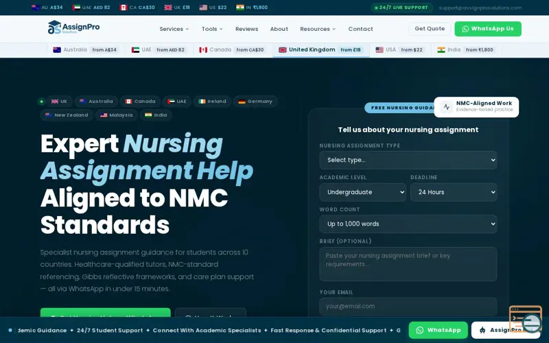Image resolution: width=549 pixels, height=343 pixels.
Task: Click the Malaysia country chip
Action: click(116, 115)
